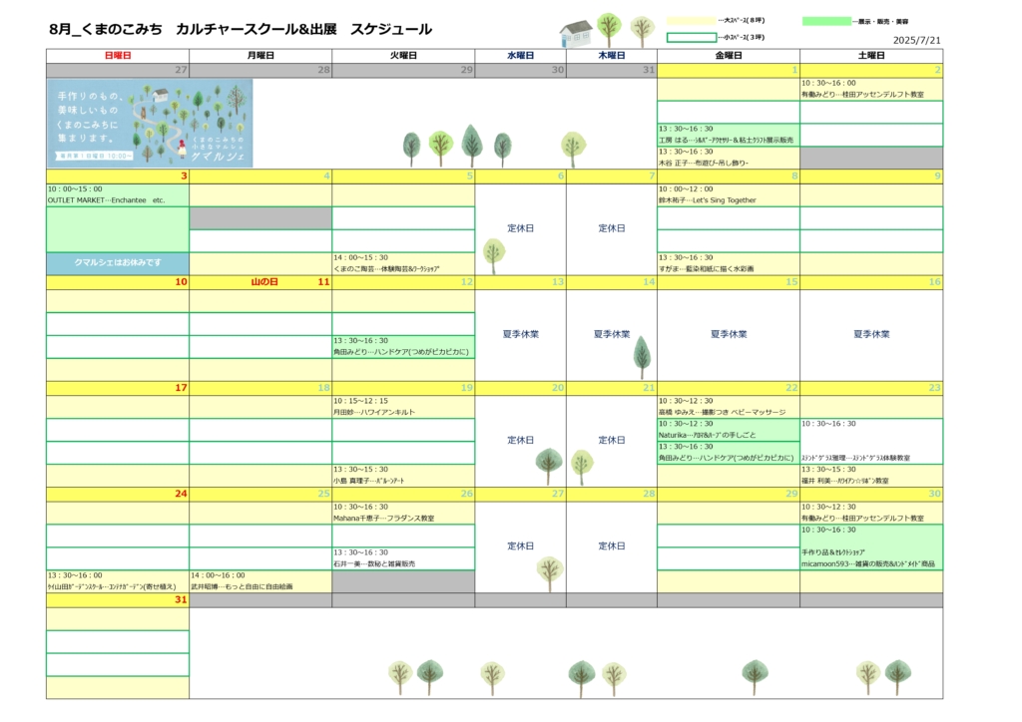Click 定休日 under Thursday the 28th
This screenshot has height=722, width=1022.
(x=612, y=546)
